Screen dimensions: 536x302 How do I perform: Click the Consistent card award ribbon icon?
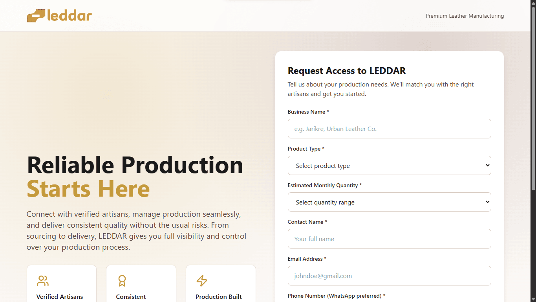click(122, 281)
